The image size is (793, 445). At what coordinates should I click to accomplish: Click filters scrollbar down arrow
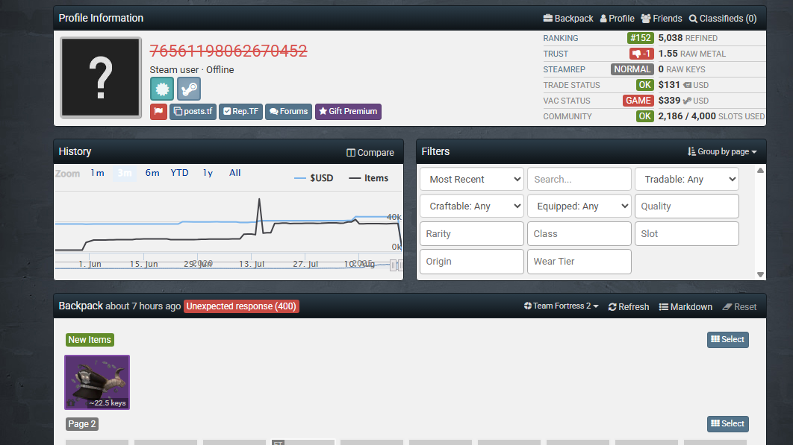point(760,275)
